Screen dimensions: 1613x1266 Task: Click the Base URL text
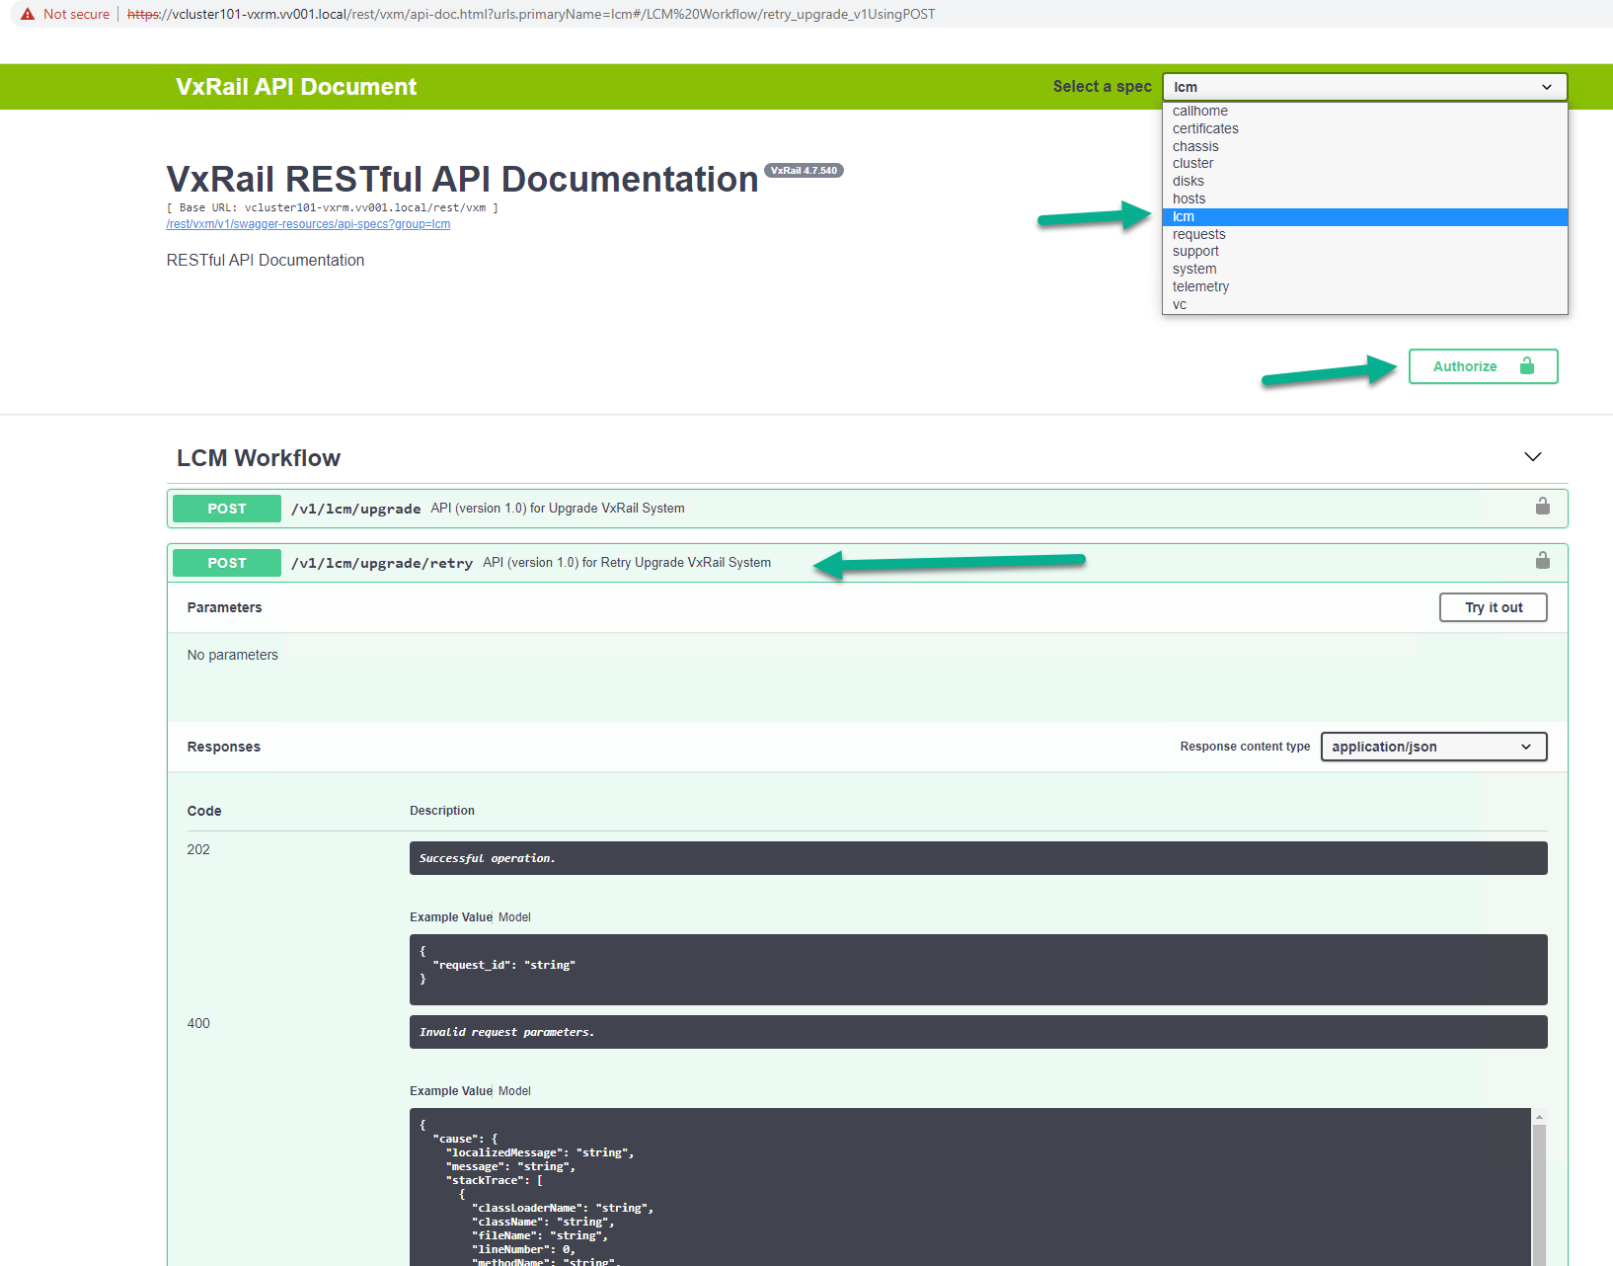[333, 207]
